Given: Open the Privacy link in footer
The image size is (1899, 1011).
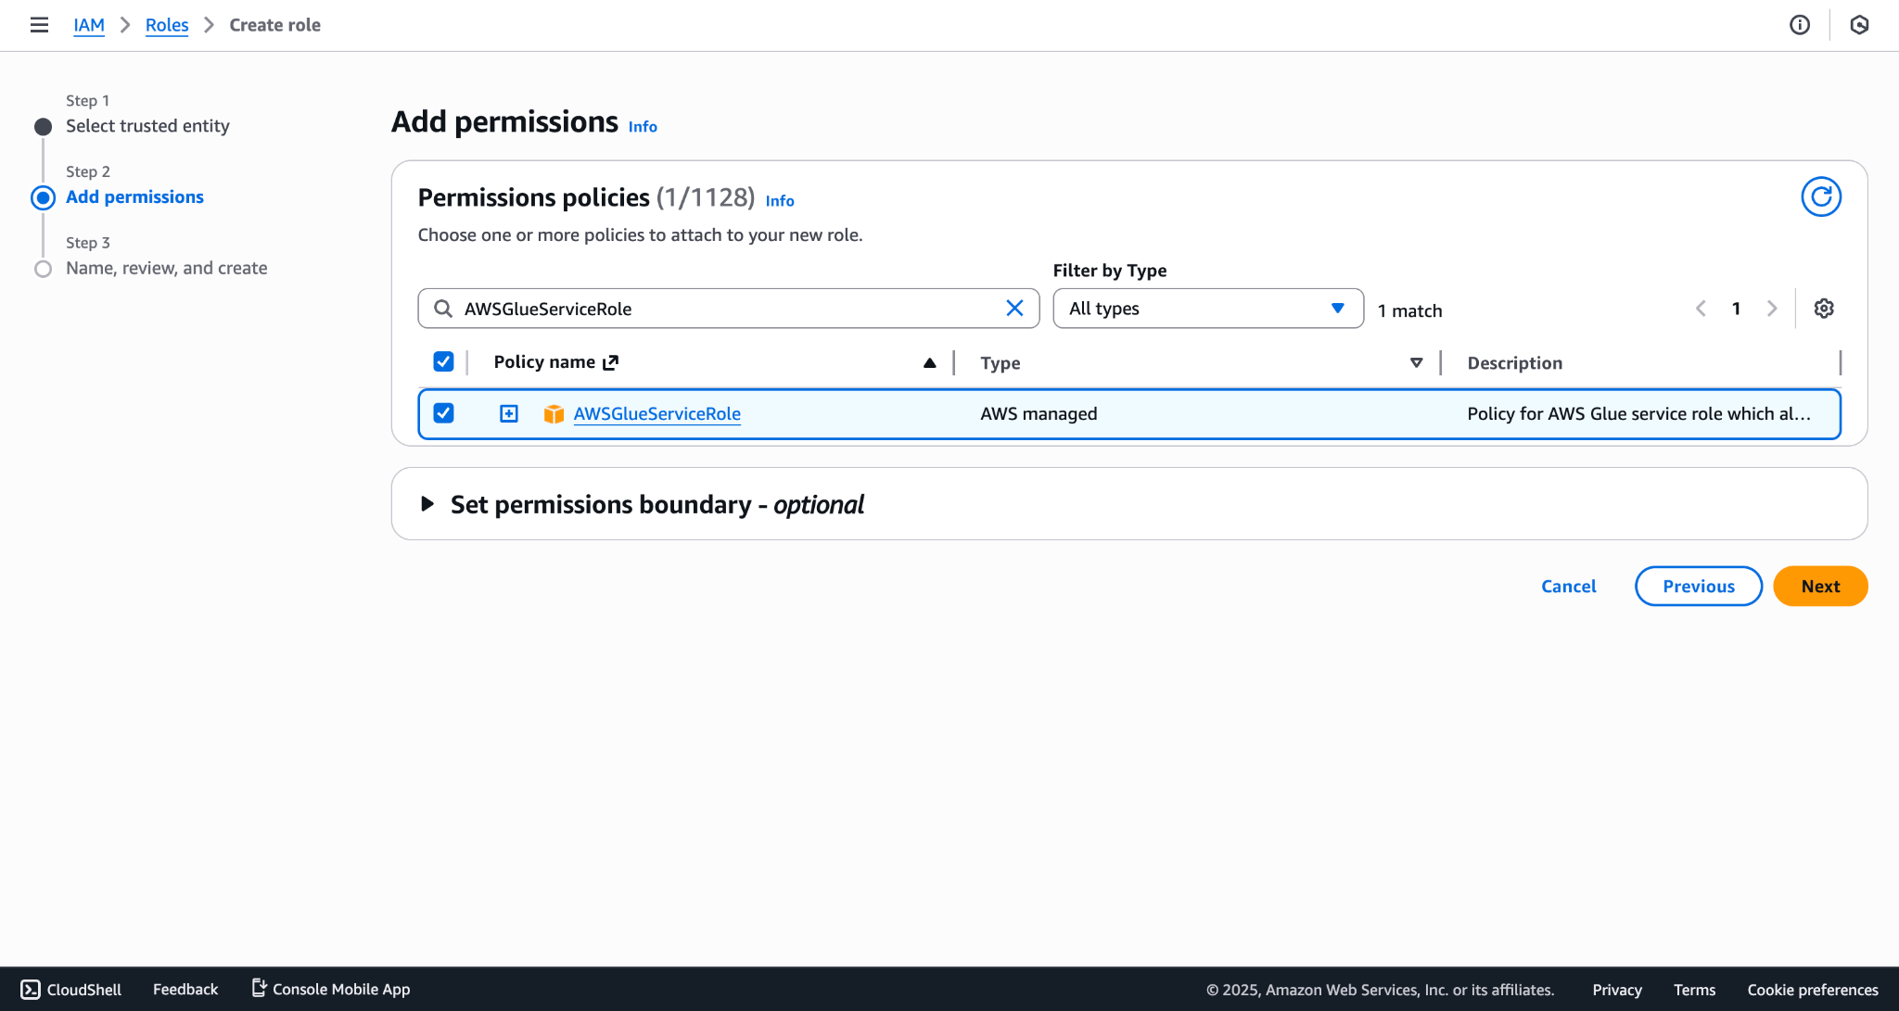Looking at the screenshot, I should tap(1617, 990).
